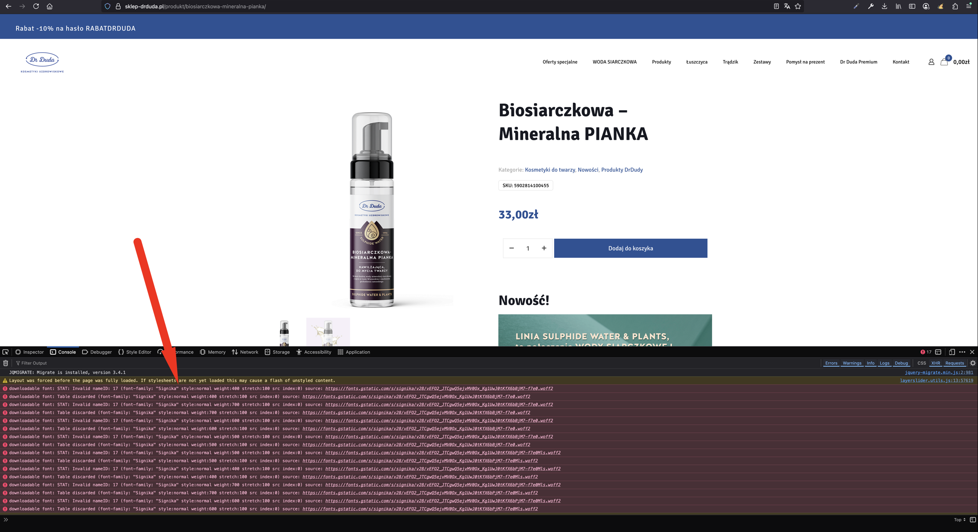Open the Library bookshelf icon
This screenshot has height=532, width=978.
pos(898,6)
